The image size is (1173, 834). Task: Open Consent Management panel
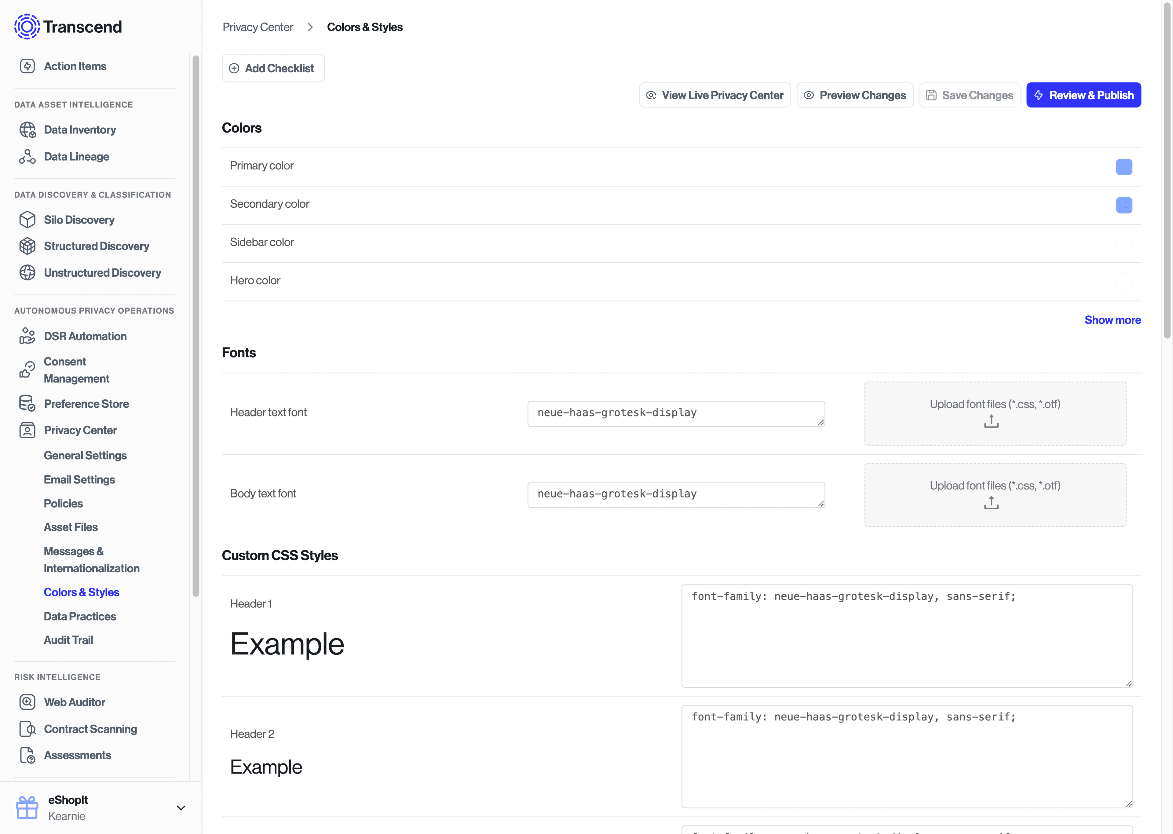coord(77,370)
